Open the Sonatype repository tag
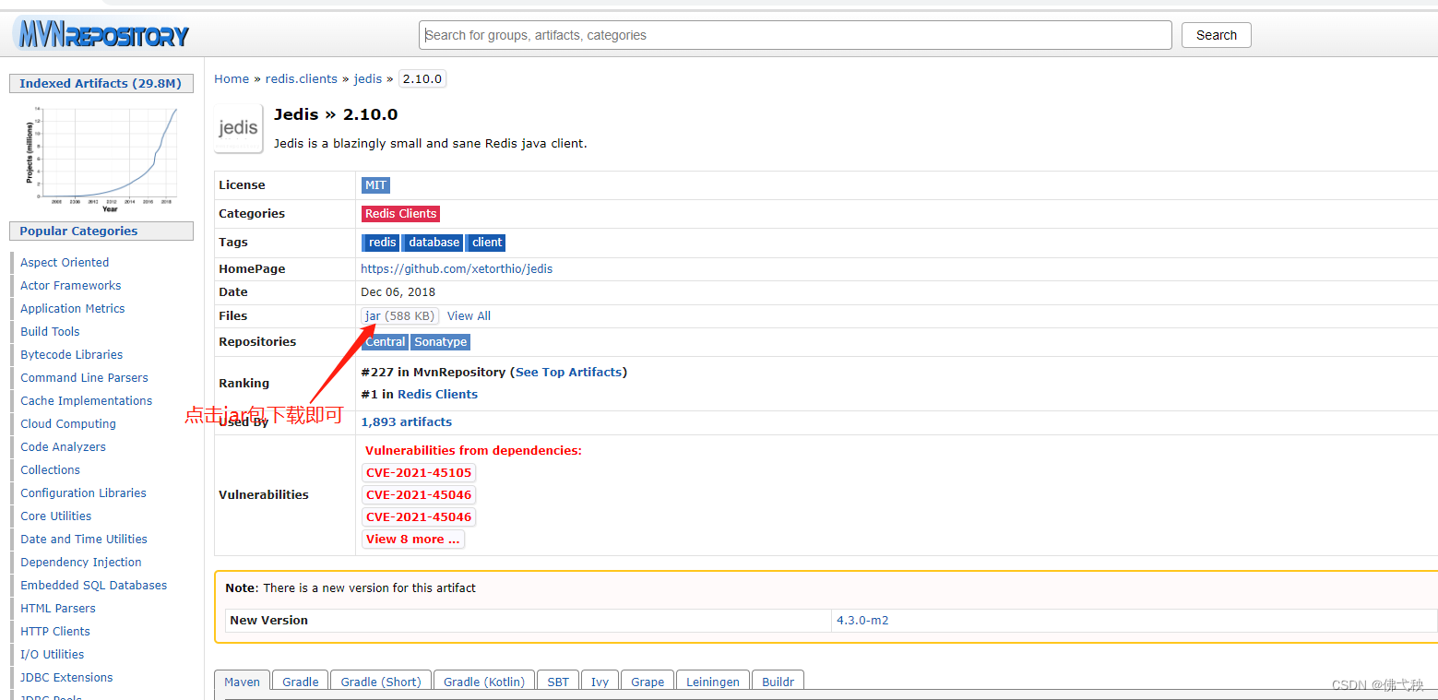Viewport: 1438px width, 700px height. coord(440,342)
